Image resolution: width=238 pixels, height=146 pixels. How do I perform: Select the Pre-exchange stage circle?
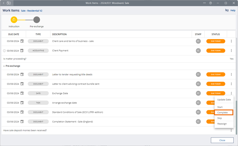[37, 20]
